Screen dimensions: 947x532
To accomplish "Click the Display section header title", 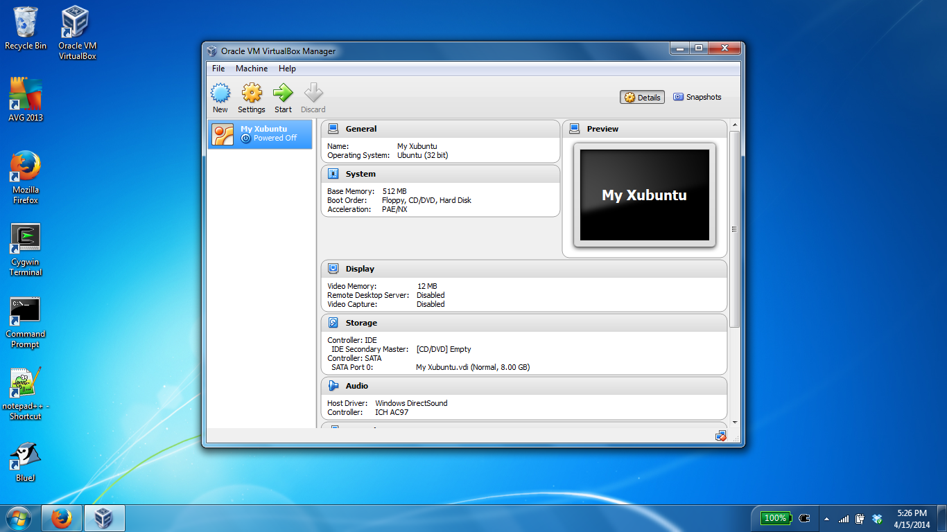I will coord(360,269).
